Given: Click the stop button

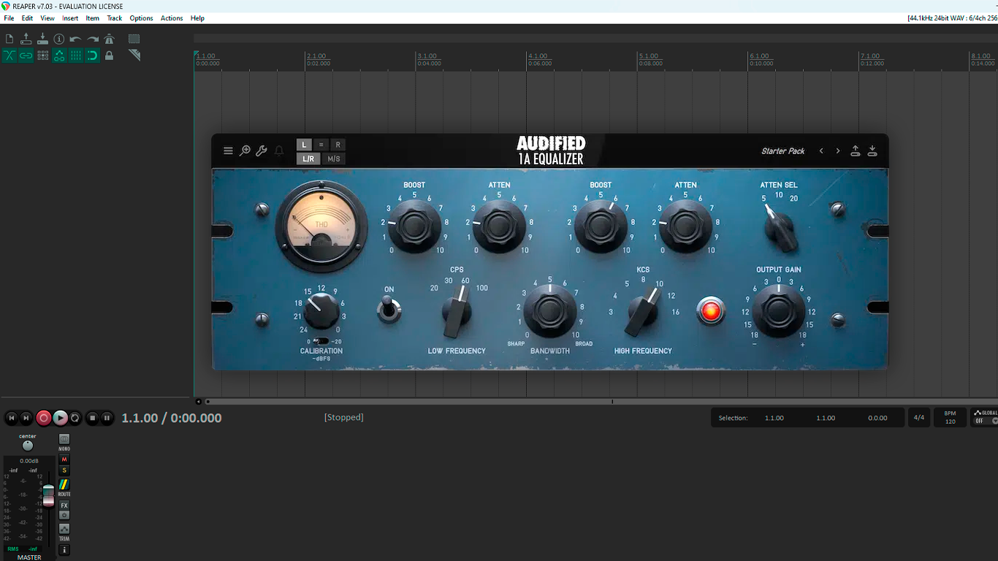Looking at the screenshot, I should [x=92, y=418].
